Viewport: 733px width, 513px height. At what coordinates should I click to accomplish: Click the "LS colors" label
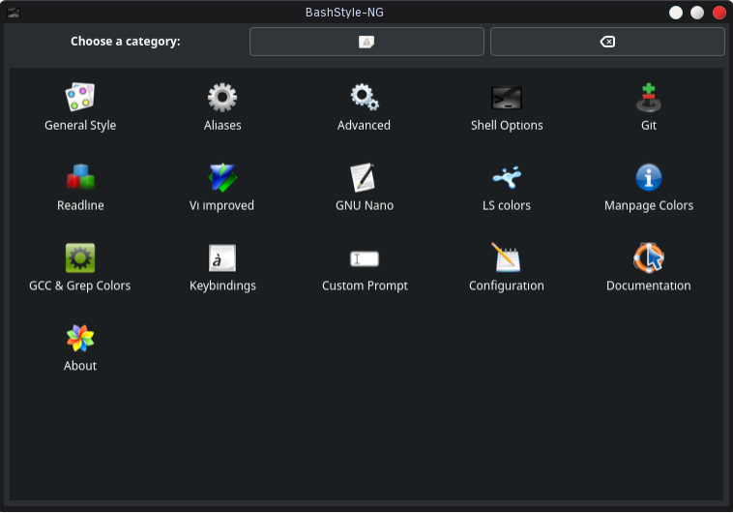pos(507,205)
